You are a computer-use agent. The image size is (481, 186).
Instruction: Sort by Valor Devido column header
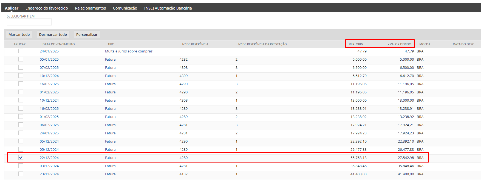(x=400, y=44)
